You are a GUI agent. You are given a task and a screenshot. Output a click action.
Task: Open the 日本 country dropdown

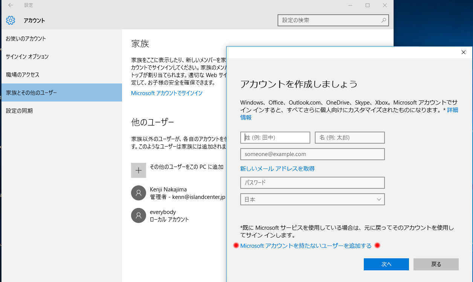pyautogui.click(x=313, y=199)
